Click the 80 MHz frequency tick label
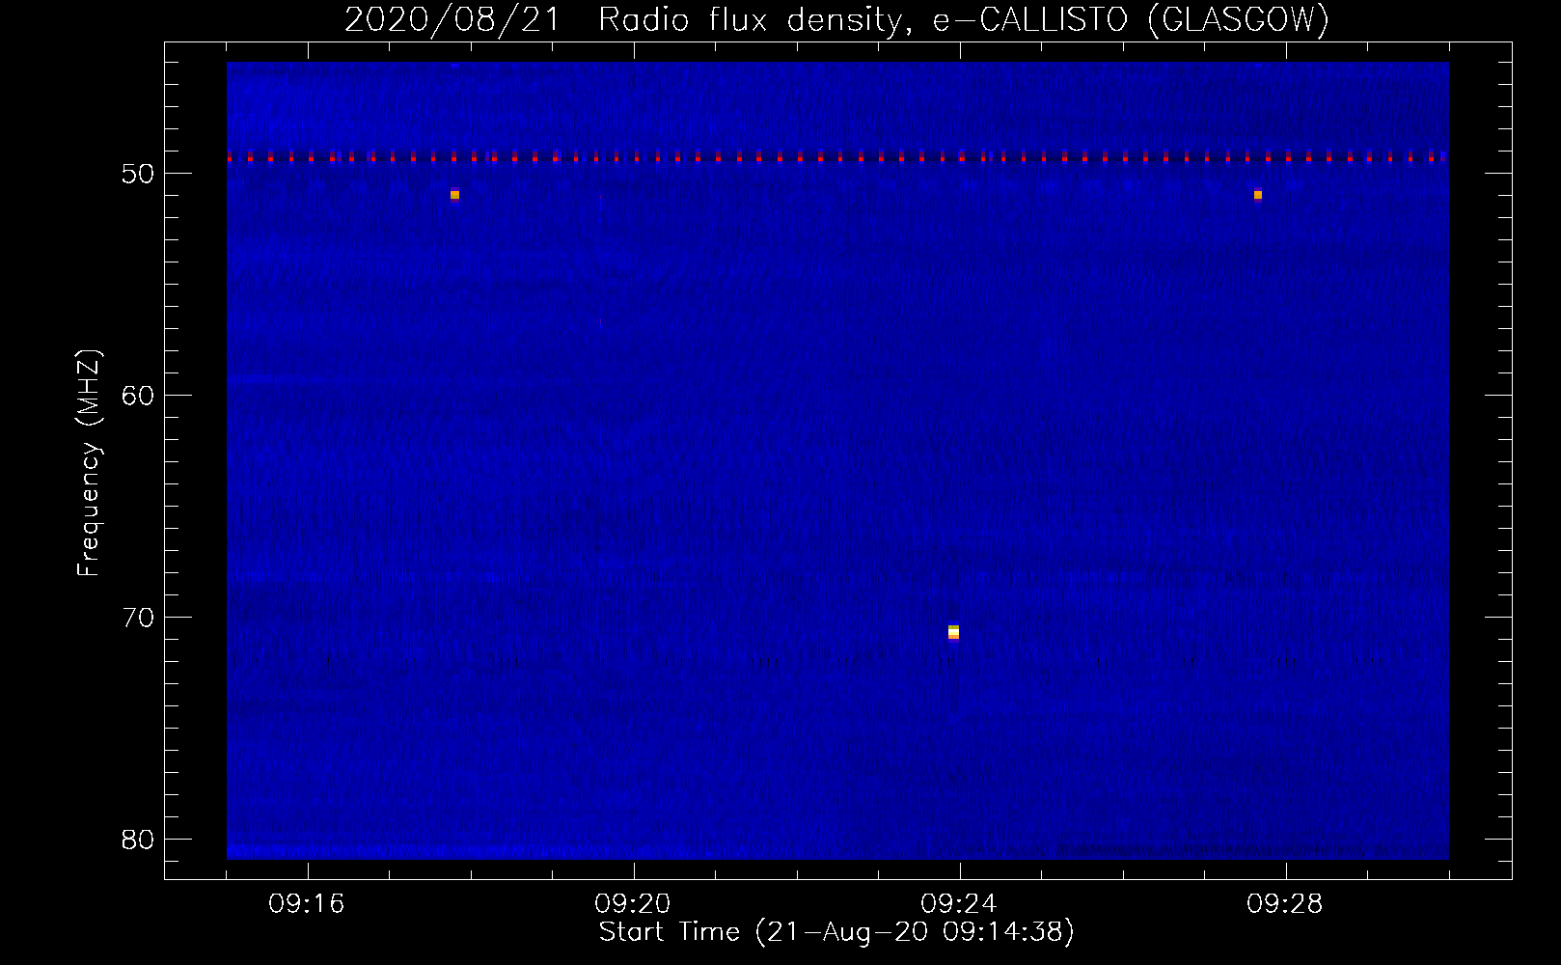 [x=138, y=840]
